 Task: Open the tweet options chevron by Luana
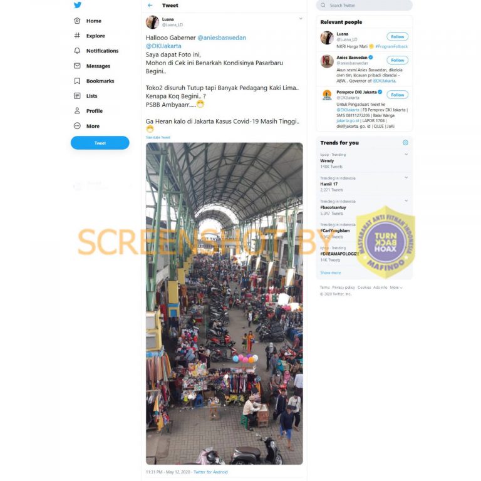point(301,19)
